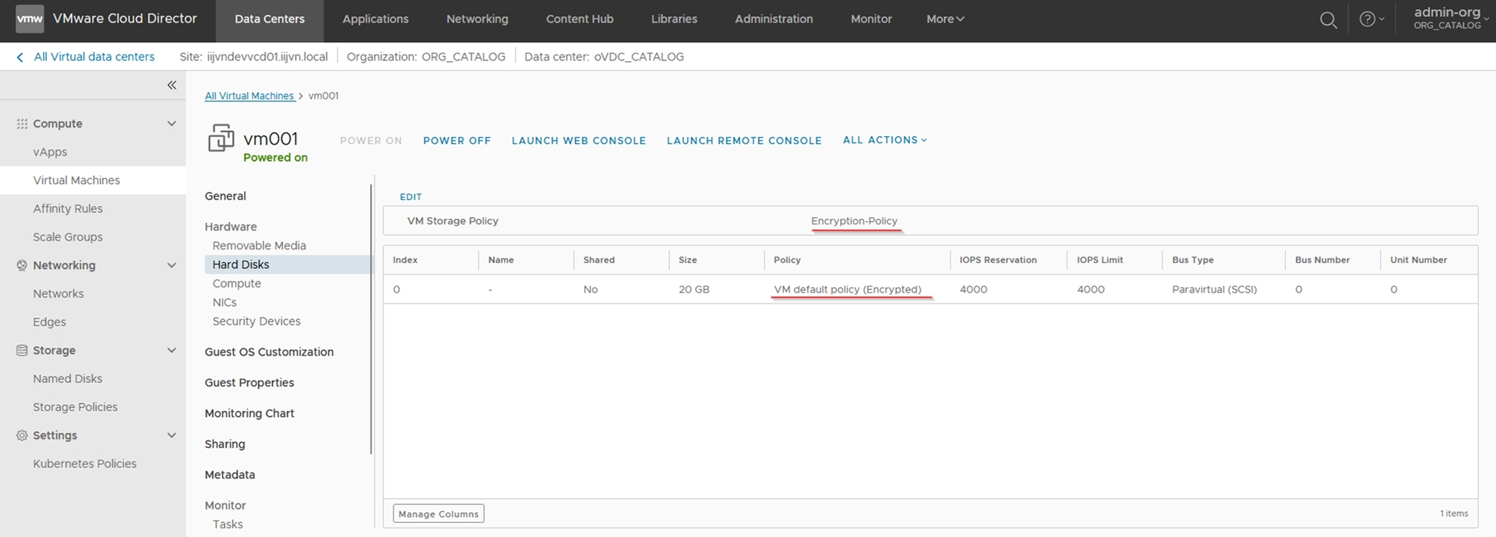Collapse the left sidebar with double chevron
The width and height of the screenshot is (1496, 537).
[x=171, y=85]
